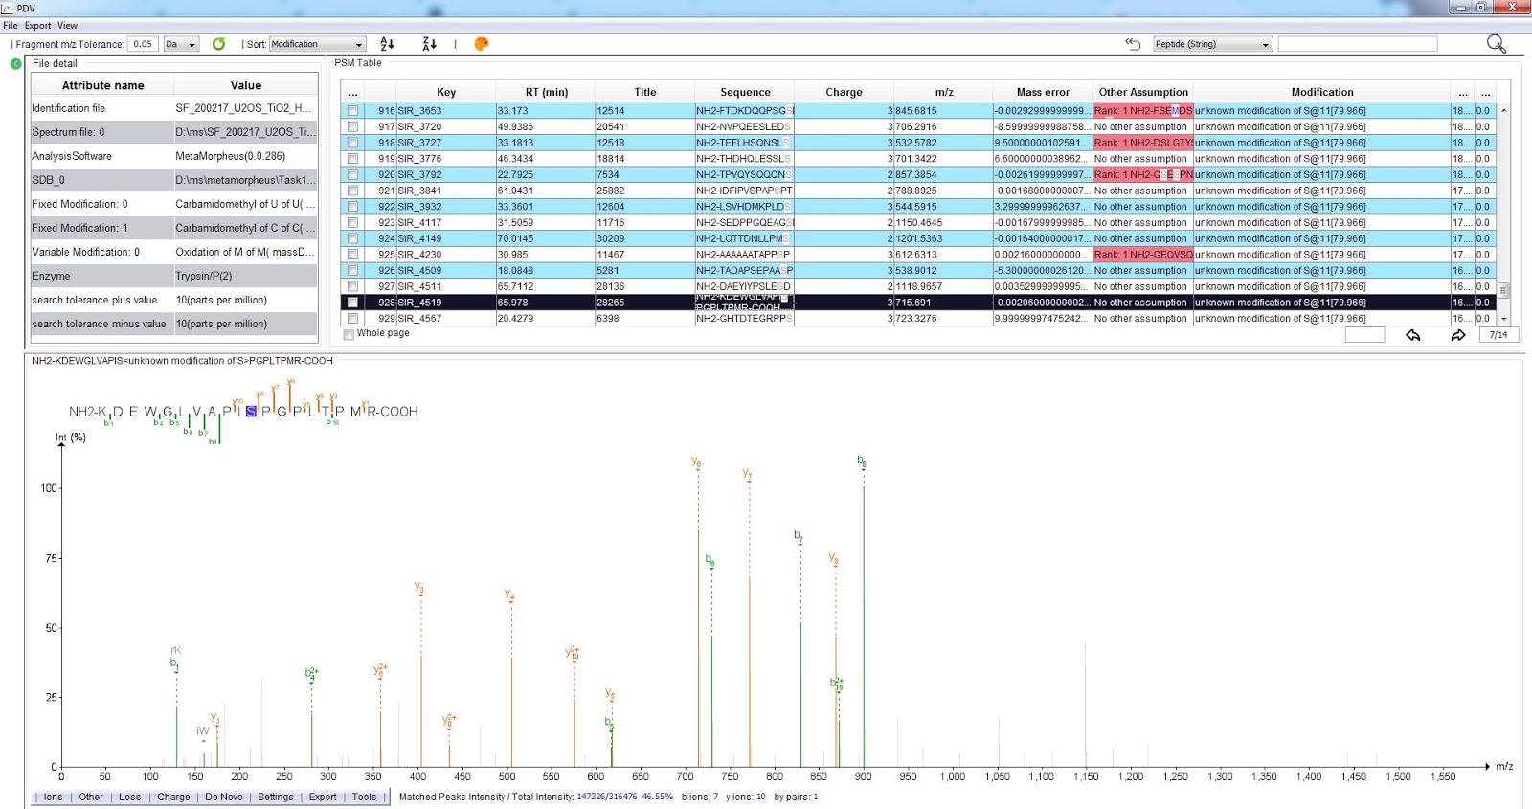Go to previous PSM table page
This screenshot has height=809, width=1532.
point(1413,335)
